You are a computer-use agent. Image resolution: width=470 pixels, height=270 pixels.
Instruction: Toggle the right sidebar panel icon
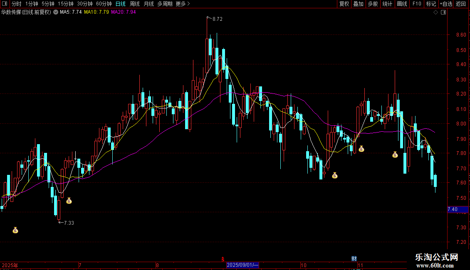click(443, 12)
